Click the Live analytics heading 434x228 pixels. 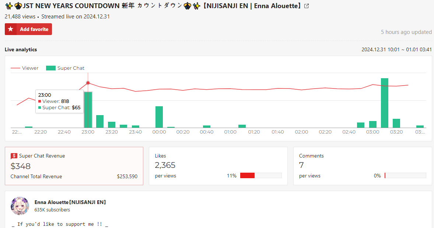coord(21,49)
